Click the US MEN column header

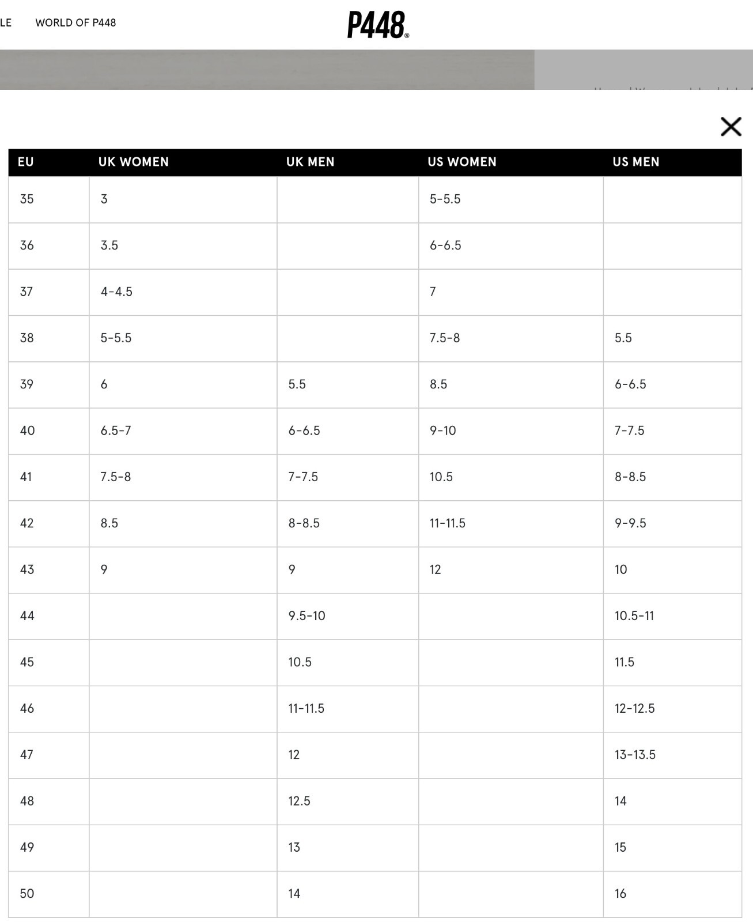(x=636, y=162)
